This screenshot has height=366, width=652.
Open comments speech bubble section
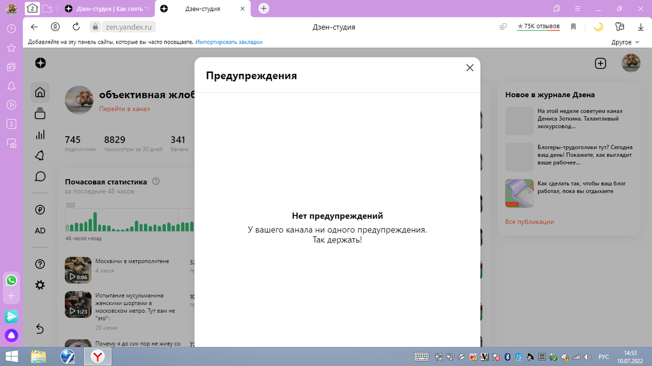(40, 176)
